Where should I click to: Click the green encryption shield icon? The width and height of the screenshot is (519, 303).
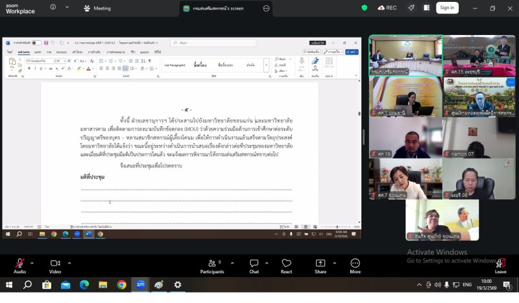pos(364,8)
